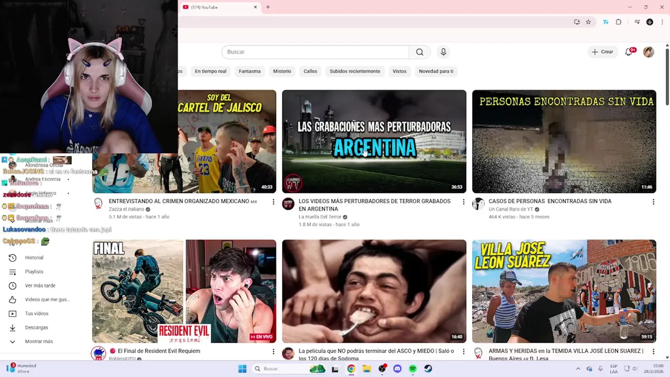Open Discord from the taskbar
This screenshot has width=670, height=377.
[x=397, y=369]
